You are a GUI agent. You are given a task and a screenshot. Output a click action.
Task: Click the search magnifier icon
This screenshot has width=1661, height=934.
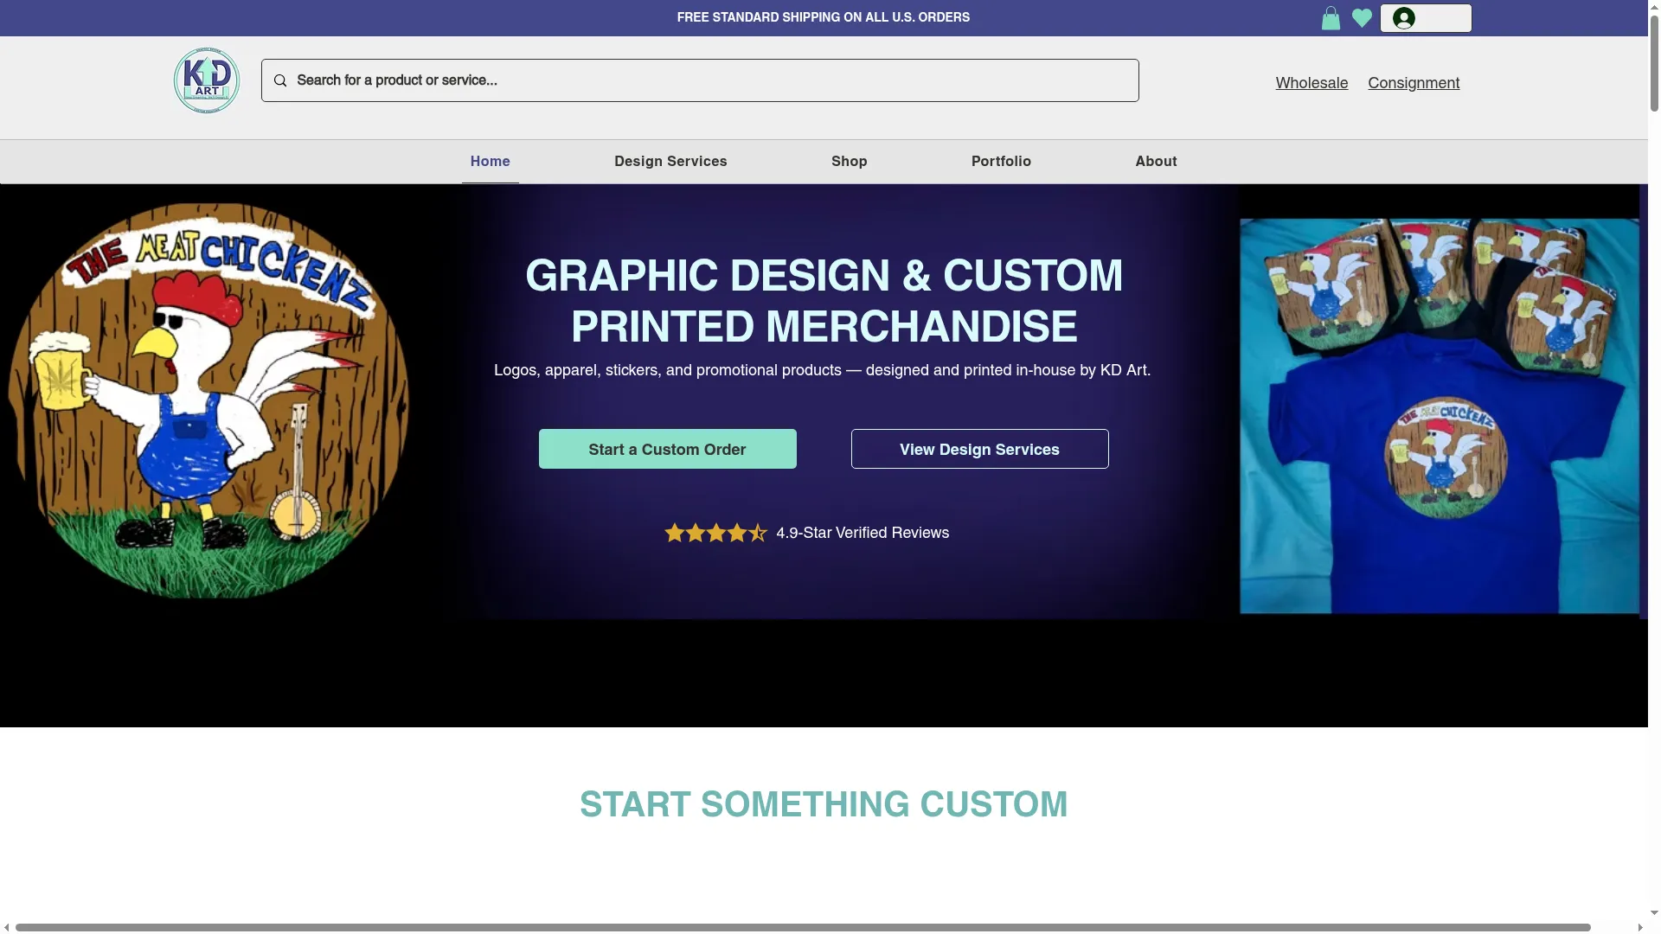pyautogui.click(x=280, y=80)
